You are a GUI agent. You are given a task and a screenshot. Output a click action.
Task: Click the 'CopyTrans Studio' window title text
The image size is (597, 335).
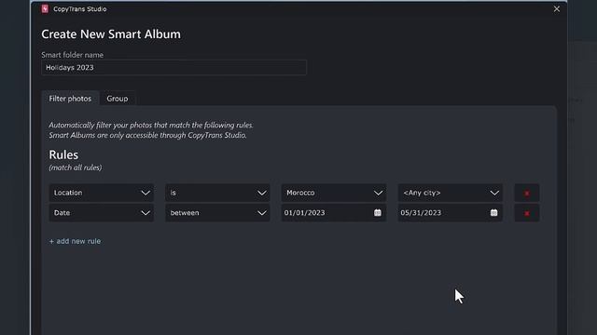pos(80,8)
